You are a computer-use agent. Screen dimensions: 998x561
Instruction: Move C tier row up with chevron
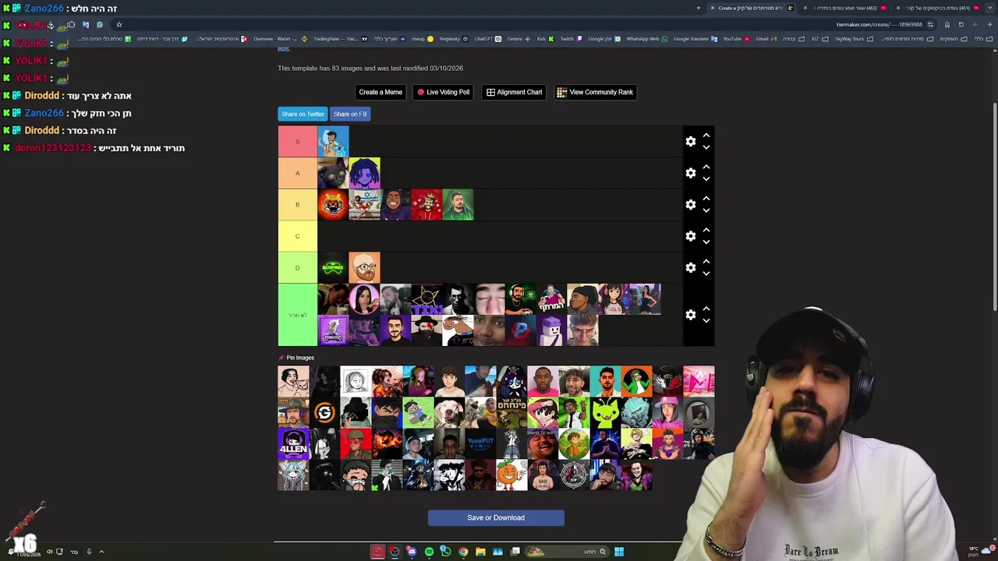point(706,230)
